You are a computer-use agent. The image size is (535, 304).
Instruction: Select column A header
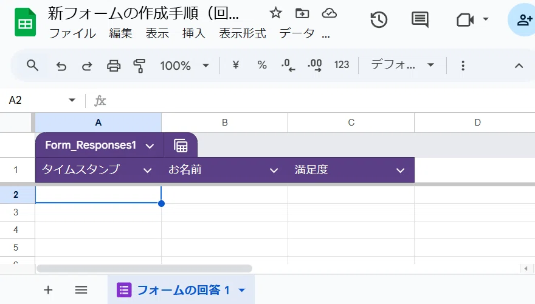pos(98,123)
